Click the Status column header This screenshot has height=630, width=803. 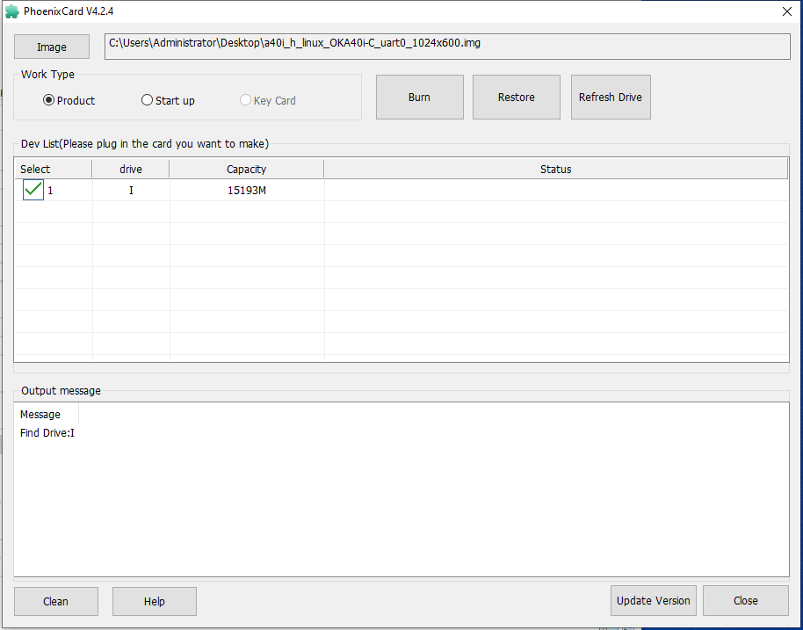pyautogui.click(x=555, y=169)
